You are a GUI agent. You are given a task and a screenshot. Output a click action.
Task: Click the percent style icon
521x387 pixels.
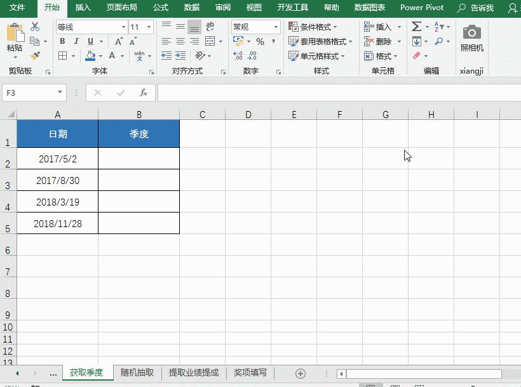[260, 41]
